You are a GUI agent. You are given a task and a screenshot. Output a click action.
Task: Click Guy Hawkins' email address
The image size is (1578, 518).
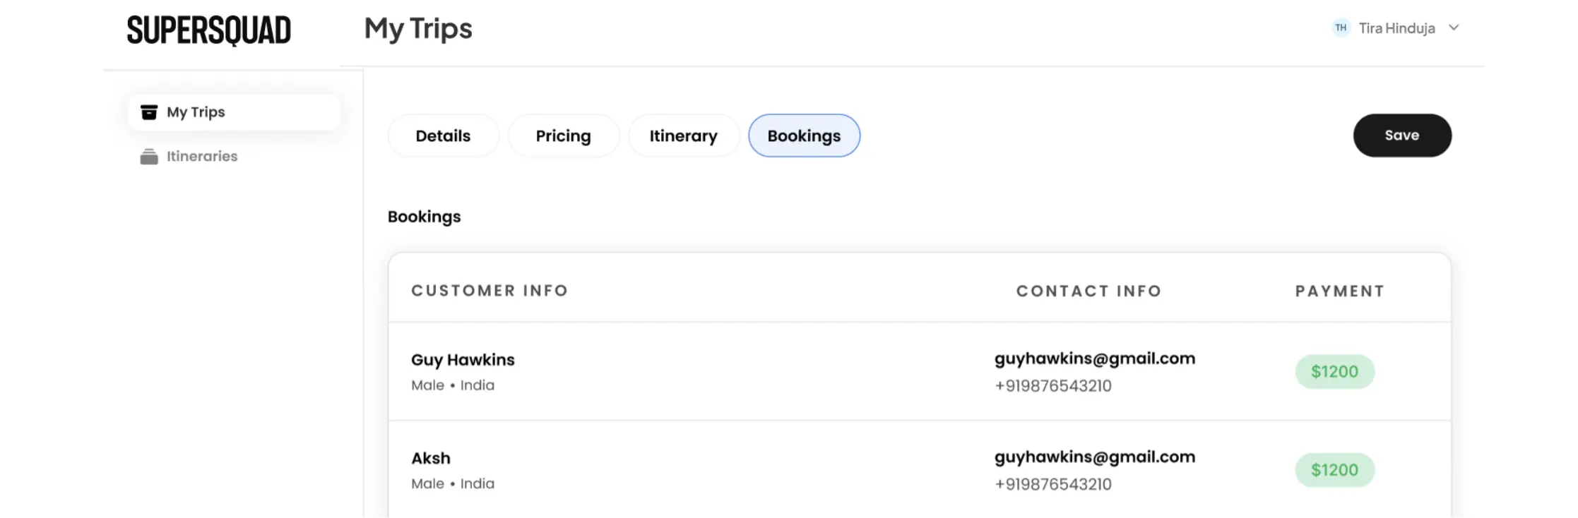point(1095,359)
